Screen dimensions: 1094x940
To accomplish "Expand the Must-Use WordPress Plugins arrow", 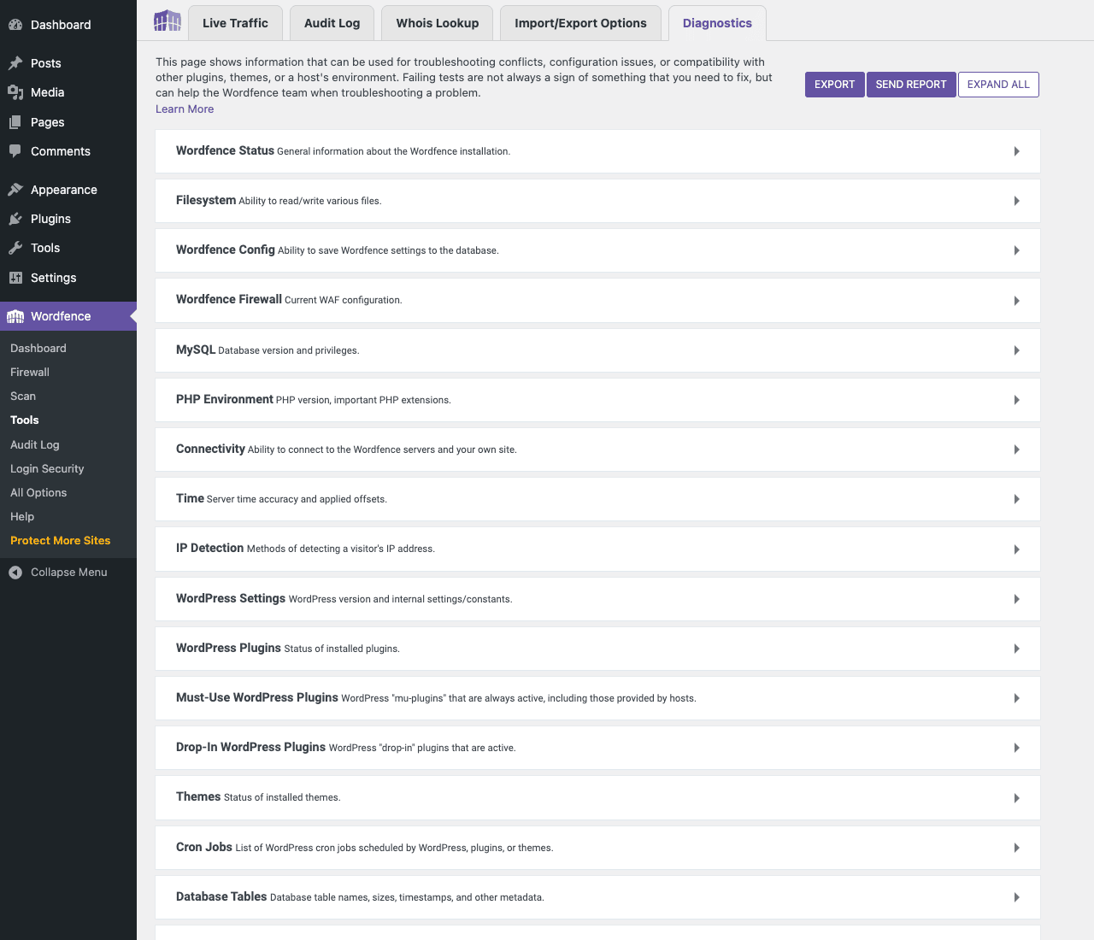I will (x=1017, y=698).
